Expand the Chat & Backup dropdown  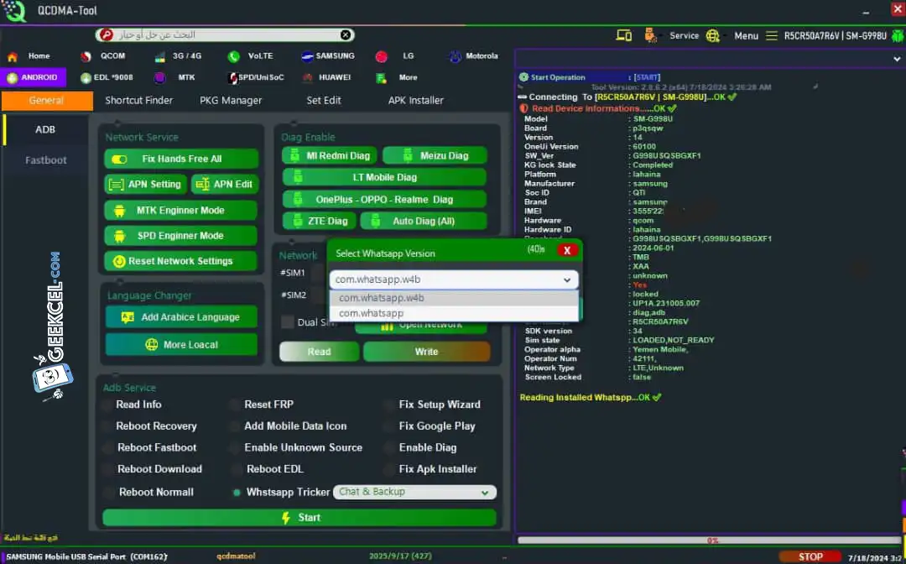(484, 493)
